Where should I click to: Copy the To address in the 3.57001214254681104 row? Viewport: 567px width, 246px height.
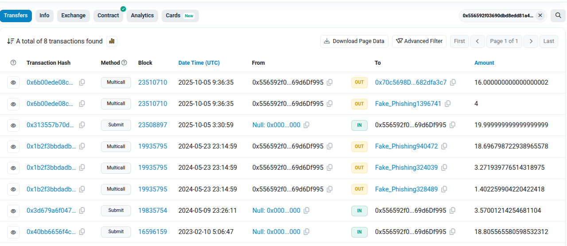click(x=452, y=211)
